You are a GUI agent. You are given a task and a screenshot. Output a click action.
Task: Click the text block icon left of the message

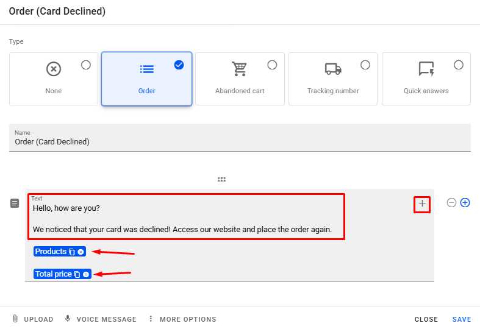tap(15, 203)
